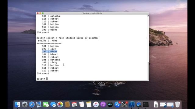Open the yellow Notes icon in dock
The image size is (195, 109).
coord(89,104)
